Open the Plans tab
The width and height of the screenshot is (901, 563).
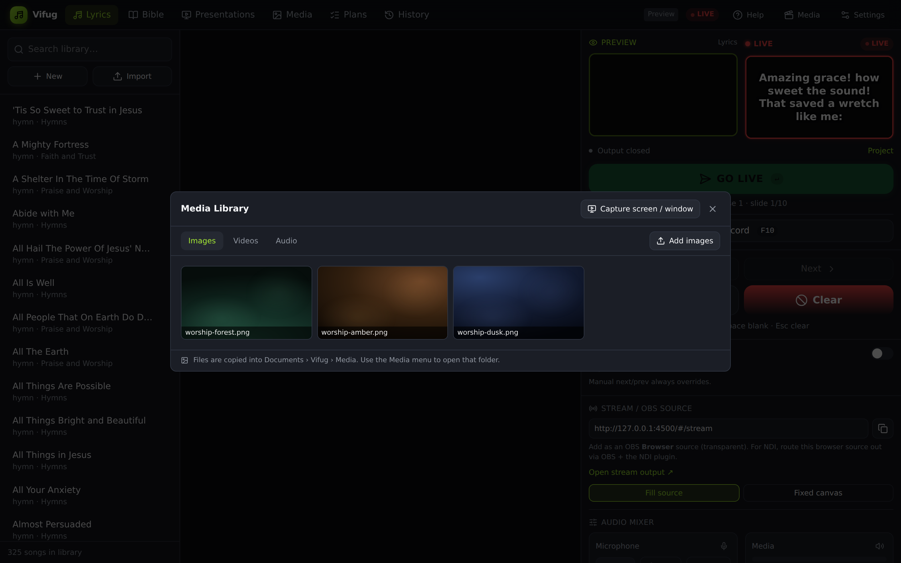point(349,15)
